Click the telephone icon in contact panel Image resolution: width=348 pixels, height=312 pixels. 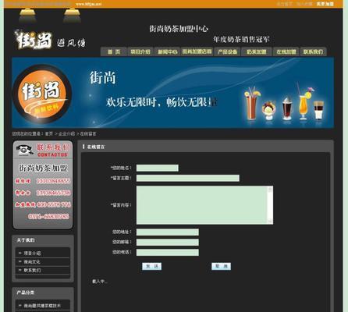[x=24, y=151]
